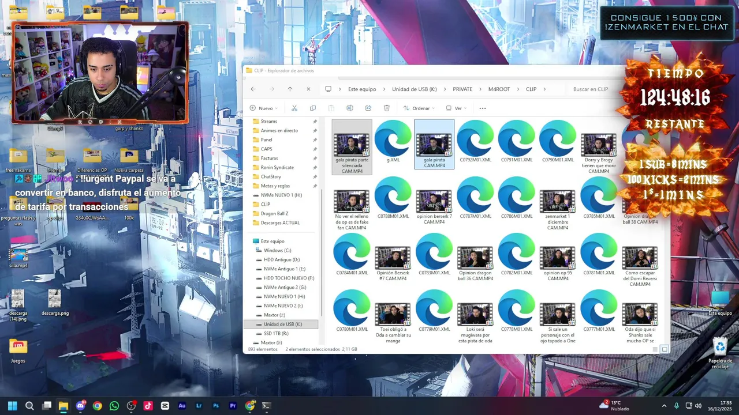The width and height of the screenshot is (739, 415).
Task: Open the Ordenar dropdown
Action: 420,108
